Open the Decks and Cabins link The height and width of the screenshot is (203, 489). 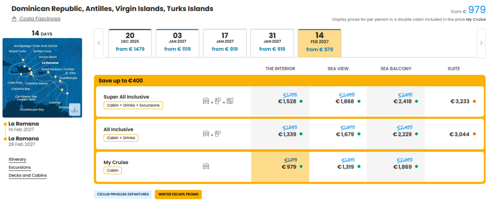coord(28,175)
